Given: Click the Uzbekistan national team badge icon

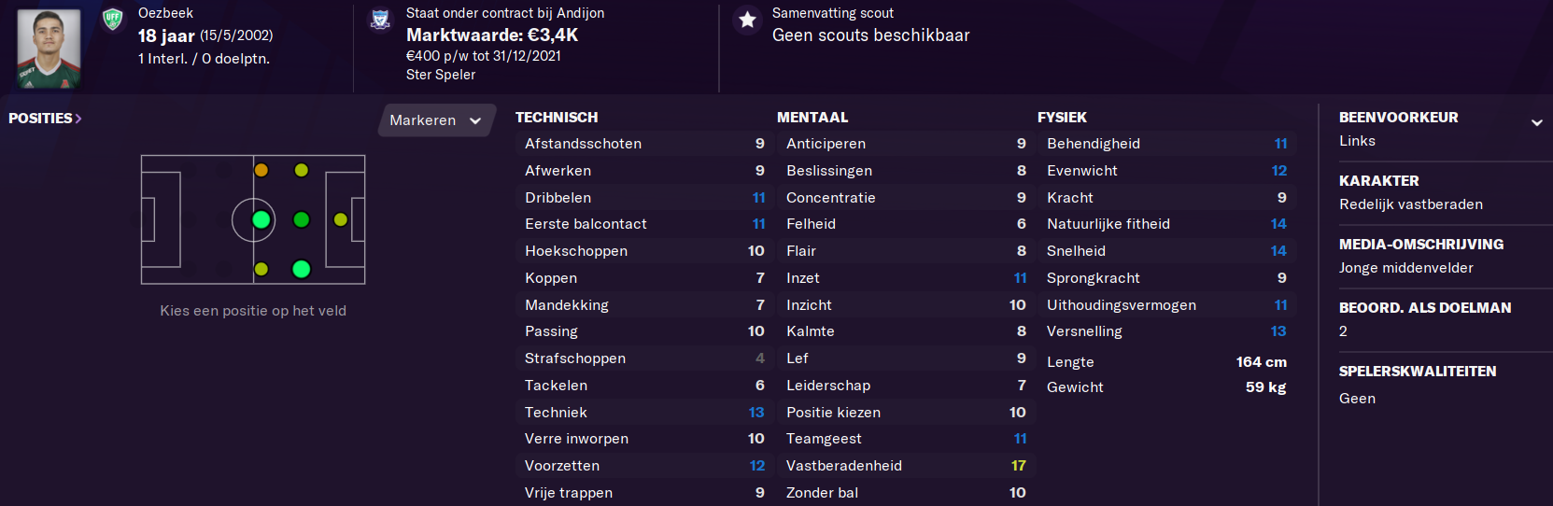Looking at the screenshot, I should tap(113, 19).
